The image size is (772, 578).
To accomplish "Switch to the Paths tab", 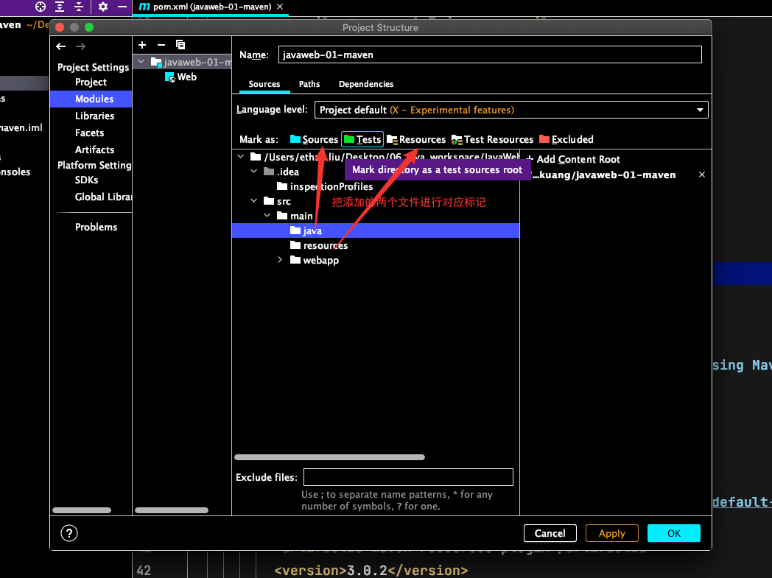I will (309, 84).
